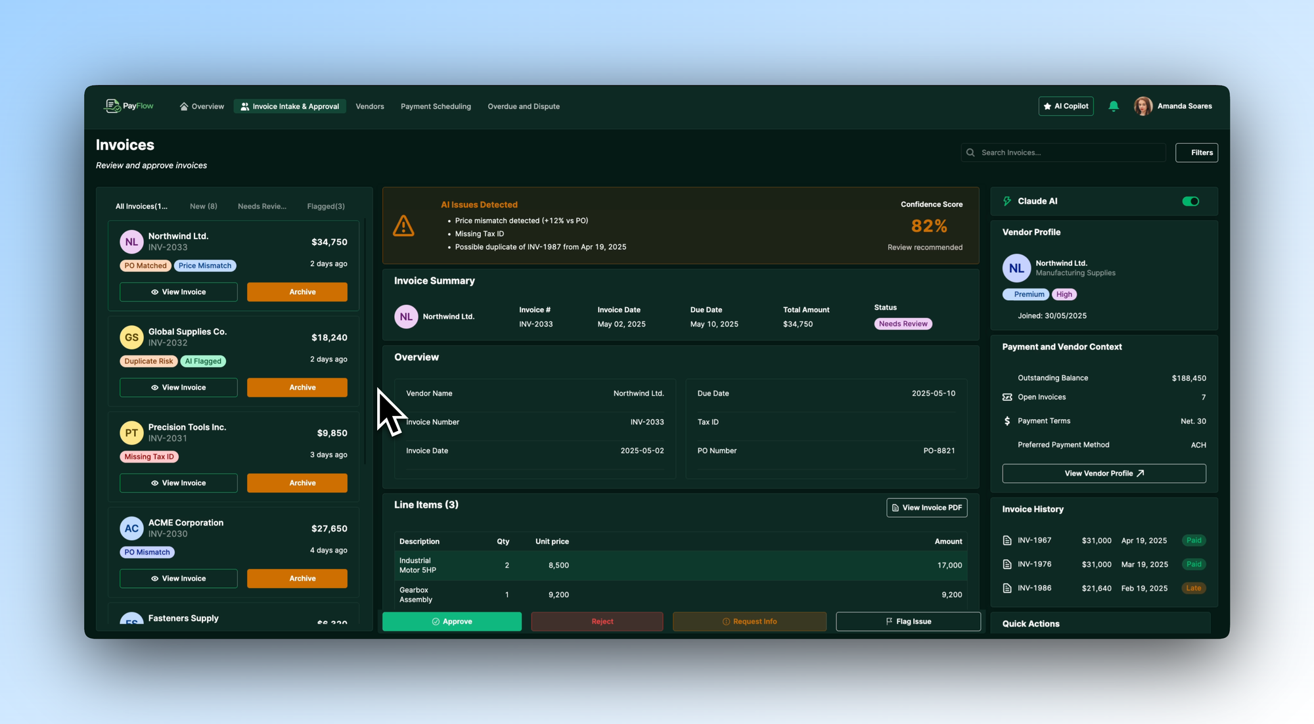Screen dimensions: 1314x724
Task: Click the Open Invoices icon
Action: point(1007,397)
